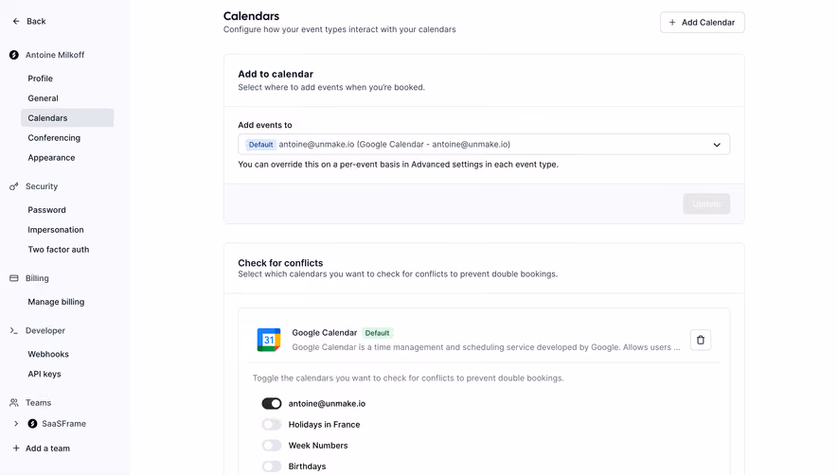Click the Teams people icon
Viewport: 838px width, 475px height.
coord(14,403)
